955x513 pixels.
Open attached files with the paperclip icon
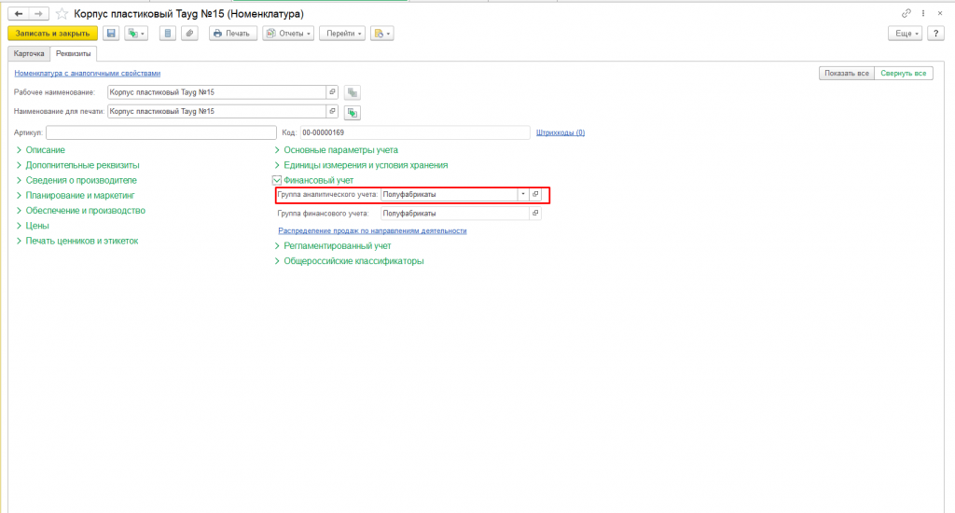(189, 34)
